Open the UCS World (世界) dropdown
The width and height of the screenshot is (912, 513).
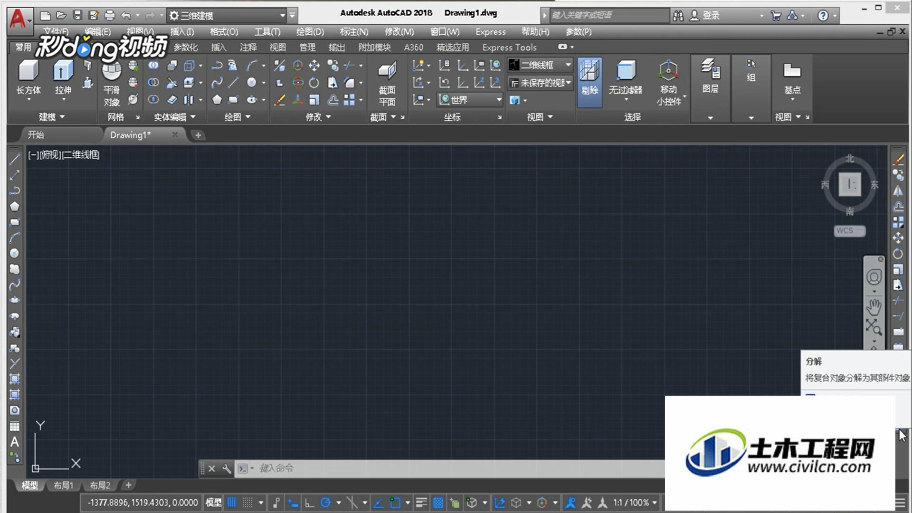(x=470, y=100)
